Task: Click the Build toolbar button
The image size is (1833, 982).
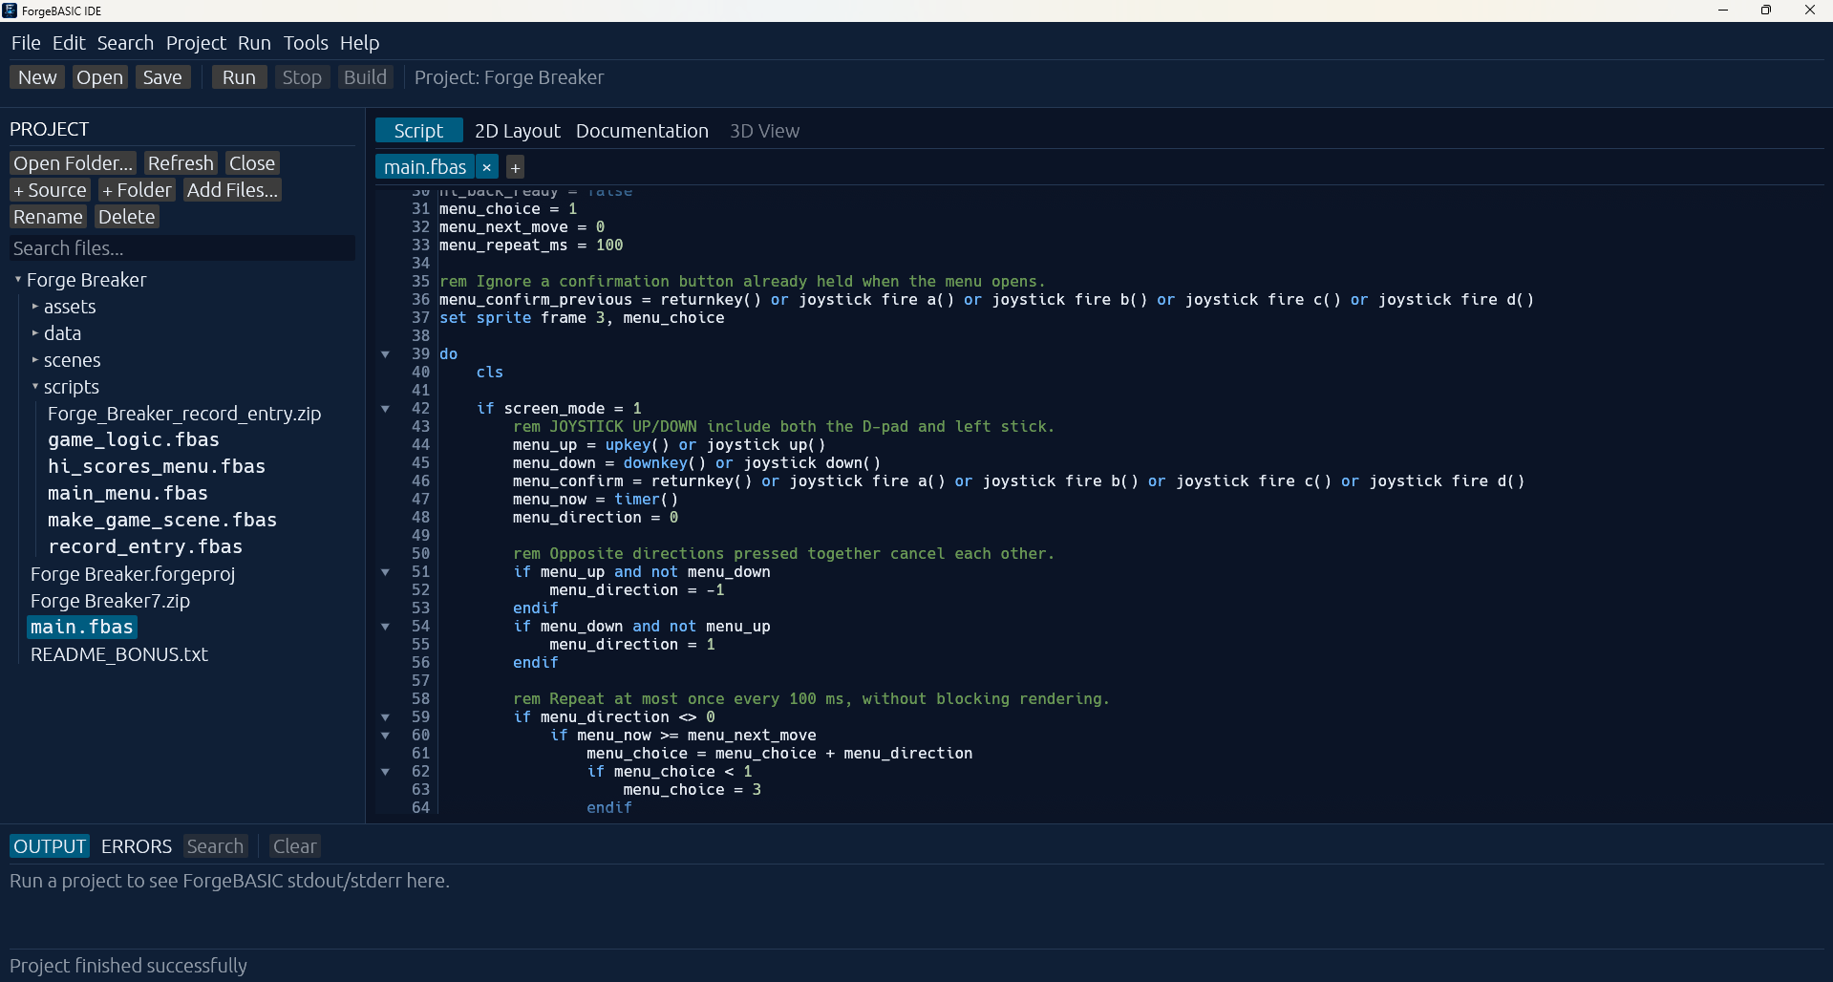Action: point(365,77)
